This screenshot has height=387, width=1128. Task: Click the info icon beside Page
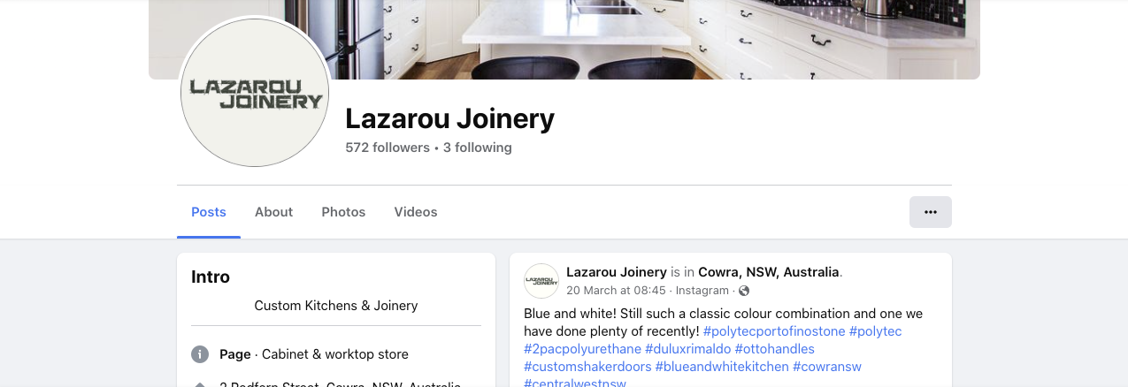(x=200, y=354)
